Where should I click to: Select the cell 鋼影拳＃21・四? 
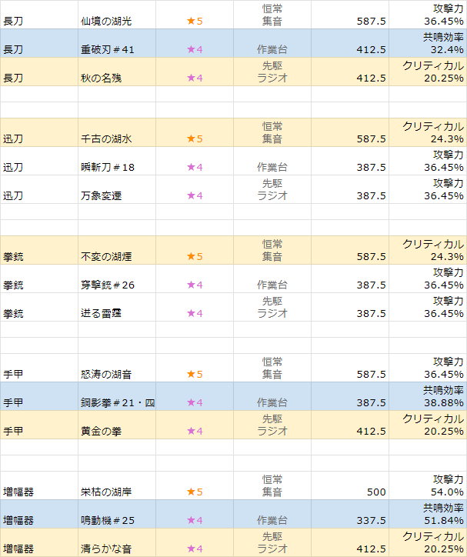tap(117, 396)
